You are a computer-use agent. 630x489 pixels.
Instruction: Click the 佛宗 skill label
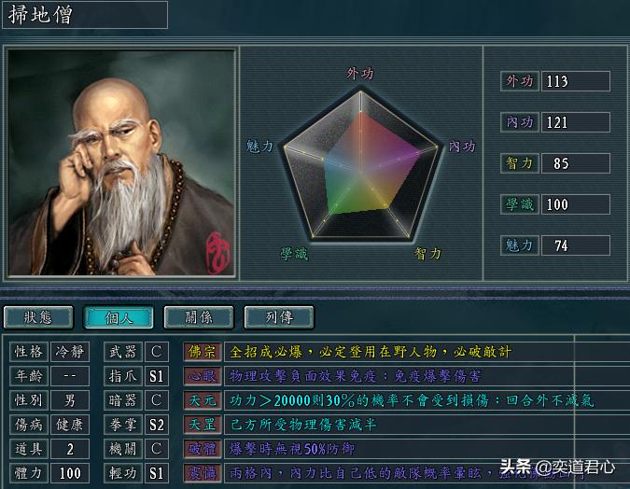coord(203,352)
